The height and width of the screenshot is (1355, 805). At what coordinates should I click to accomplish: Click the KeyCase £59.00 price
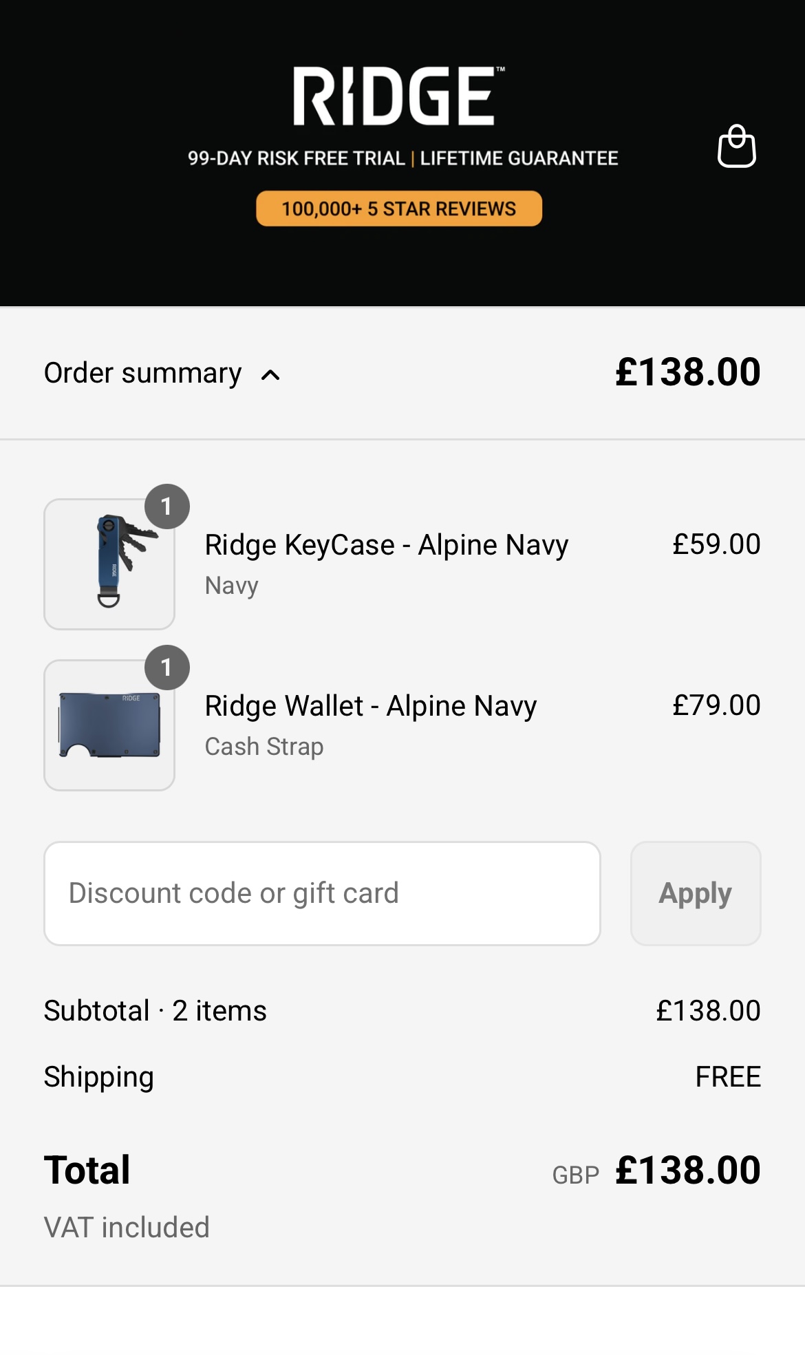click(716, 544)
